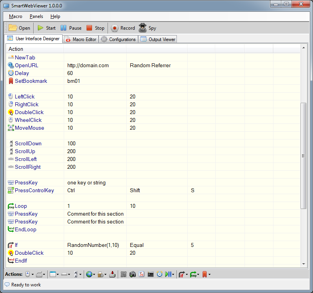Switch to the Macro Editor tab
Screen dimensions: 313x293
coord(81,39)
